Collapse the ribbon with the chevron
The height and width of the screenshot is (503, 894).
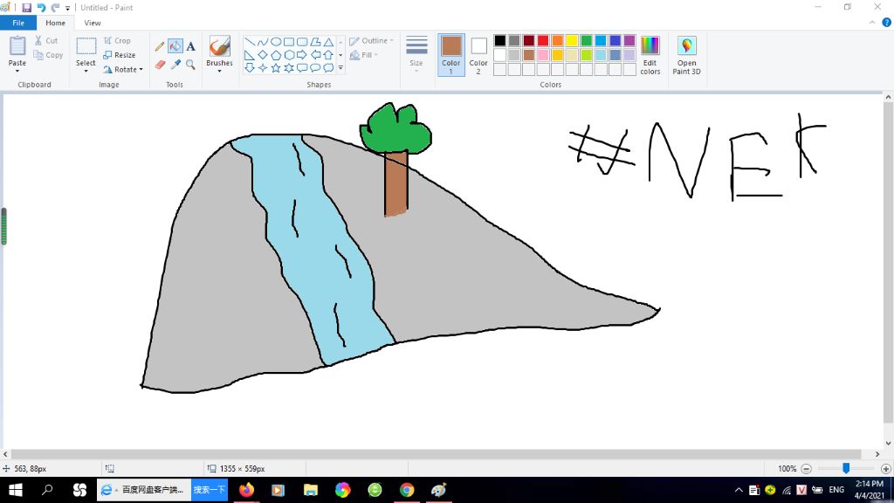tap(872, 23)
